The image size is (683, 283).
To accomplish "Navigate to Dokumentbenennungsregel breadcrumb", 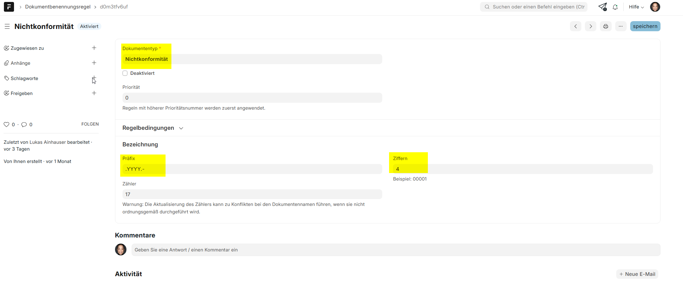I will 58,7.
